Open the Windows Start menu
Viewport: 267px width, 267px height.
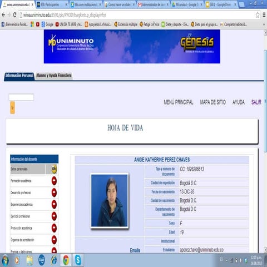point(5,260)
